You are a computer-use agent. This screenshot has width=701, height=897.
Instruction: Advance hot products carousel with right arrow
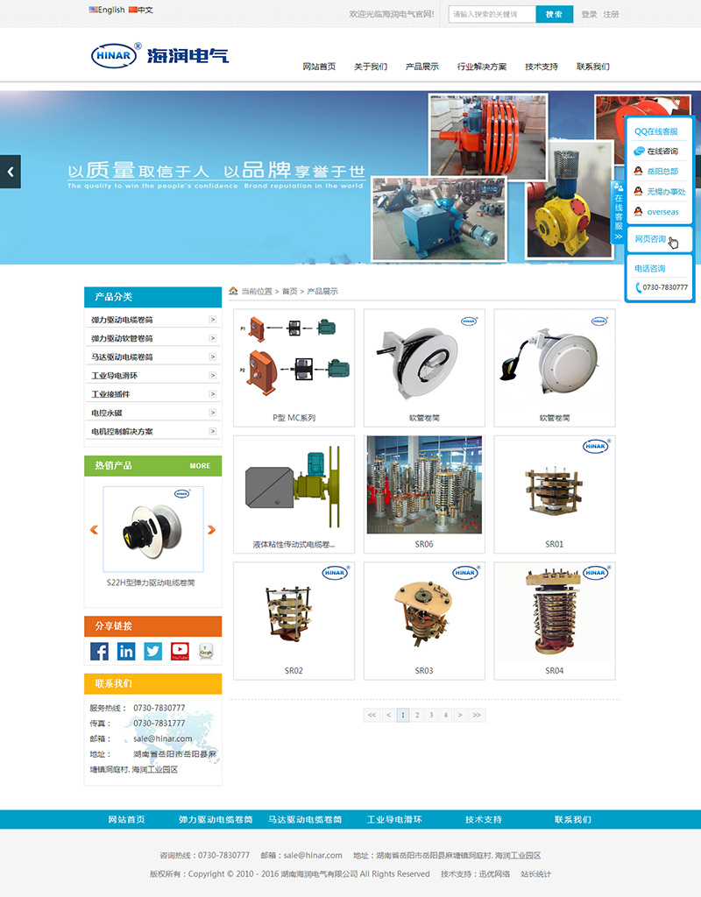pos(211,530)
